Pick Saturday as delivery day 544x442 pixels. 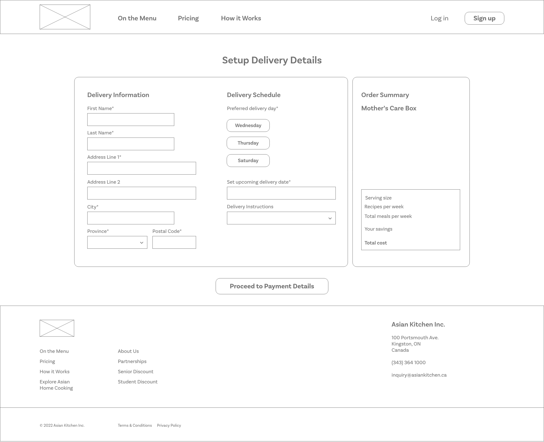248,160
